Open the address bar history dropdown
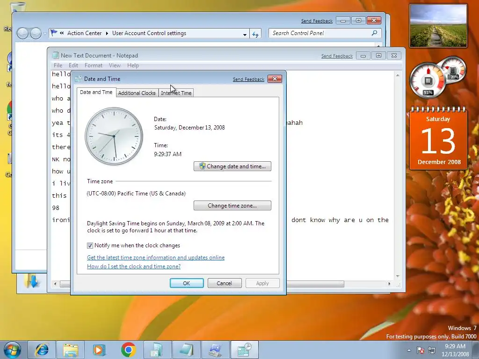 click(245, 34)
